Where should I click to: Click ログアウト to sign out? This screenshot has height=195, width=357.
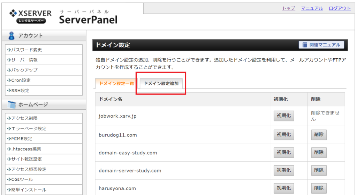(x=340, y=8)
